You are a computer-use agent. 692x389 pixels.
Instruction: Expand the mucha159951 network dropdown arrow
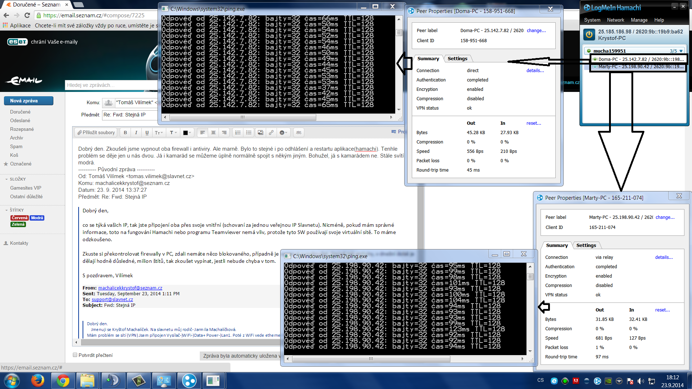681,51
